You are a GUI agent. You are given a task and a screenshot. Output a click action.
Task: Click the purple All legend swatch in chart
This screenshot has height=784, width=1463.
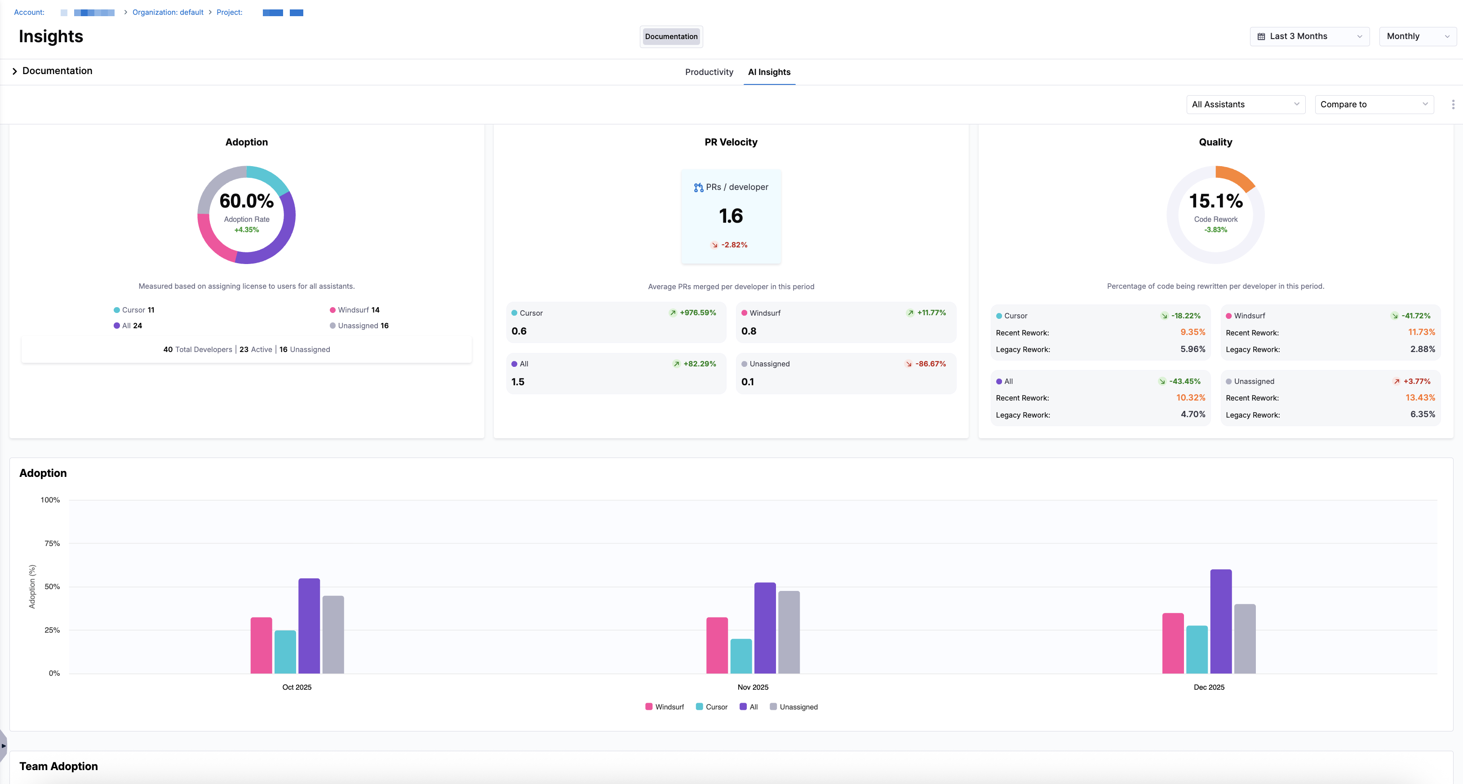point(743,707)
